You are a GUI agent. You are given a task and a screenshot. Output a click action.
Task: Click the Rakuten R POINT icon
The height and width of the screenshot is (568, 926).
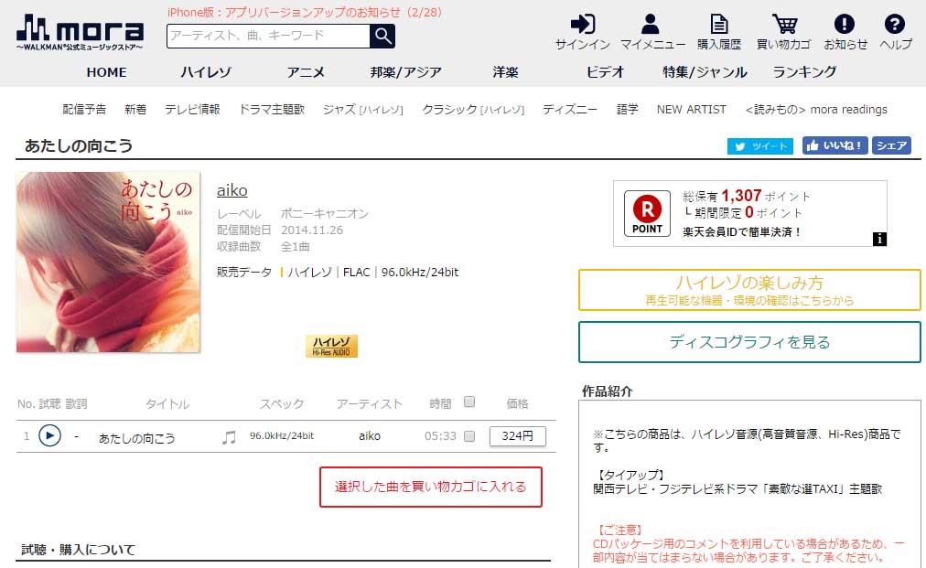[x=647, y=213]
